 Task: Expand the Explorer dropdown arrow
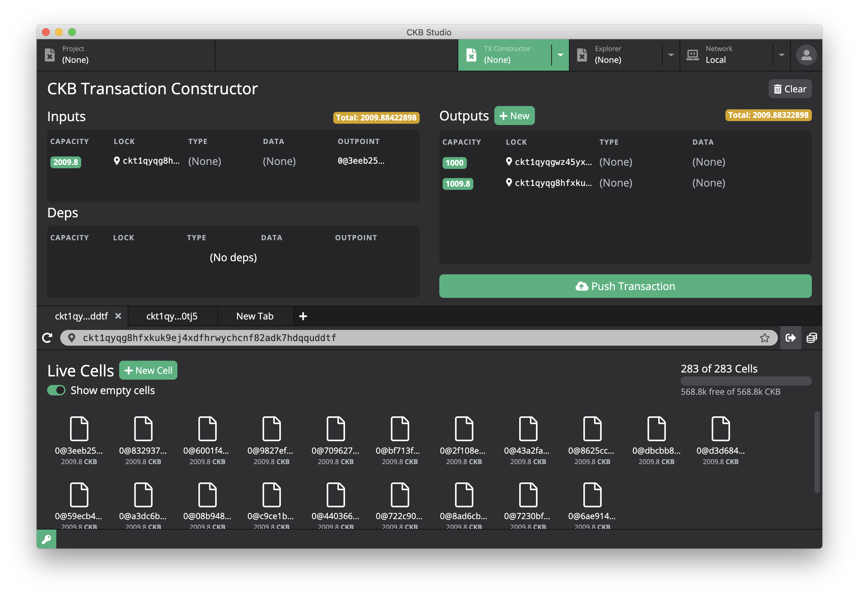[x=671, y=55]
